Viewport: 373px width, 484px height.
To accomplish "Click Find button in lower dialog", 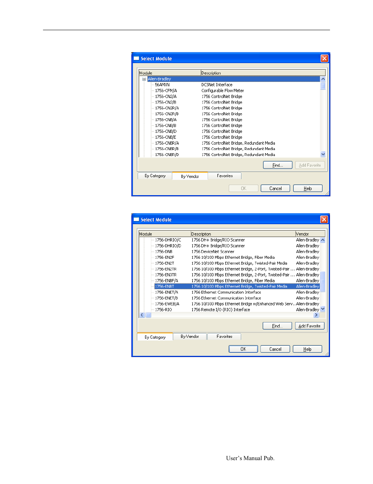I will pos(277,326).
